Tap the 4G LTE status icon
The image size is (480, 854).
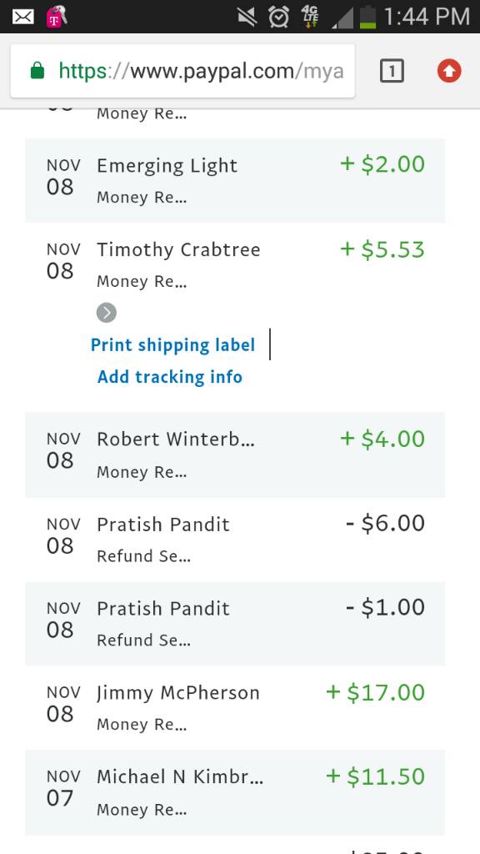(x=311, y=17)
